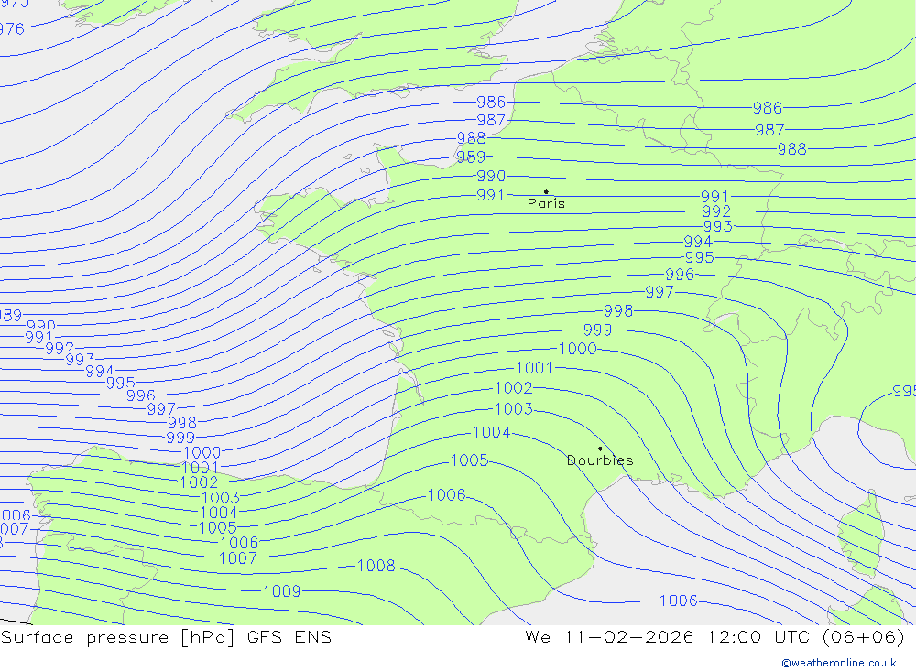Click the 991 isobar label left of Paris

click(491, 195)
